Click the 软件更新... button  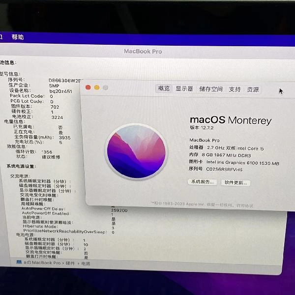point(236,183)
